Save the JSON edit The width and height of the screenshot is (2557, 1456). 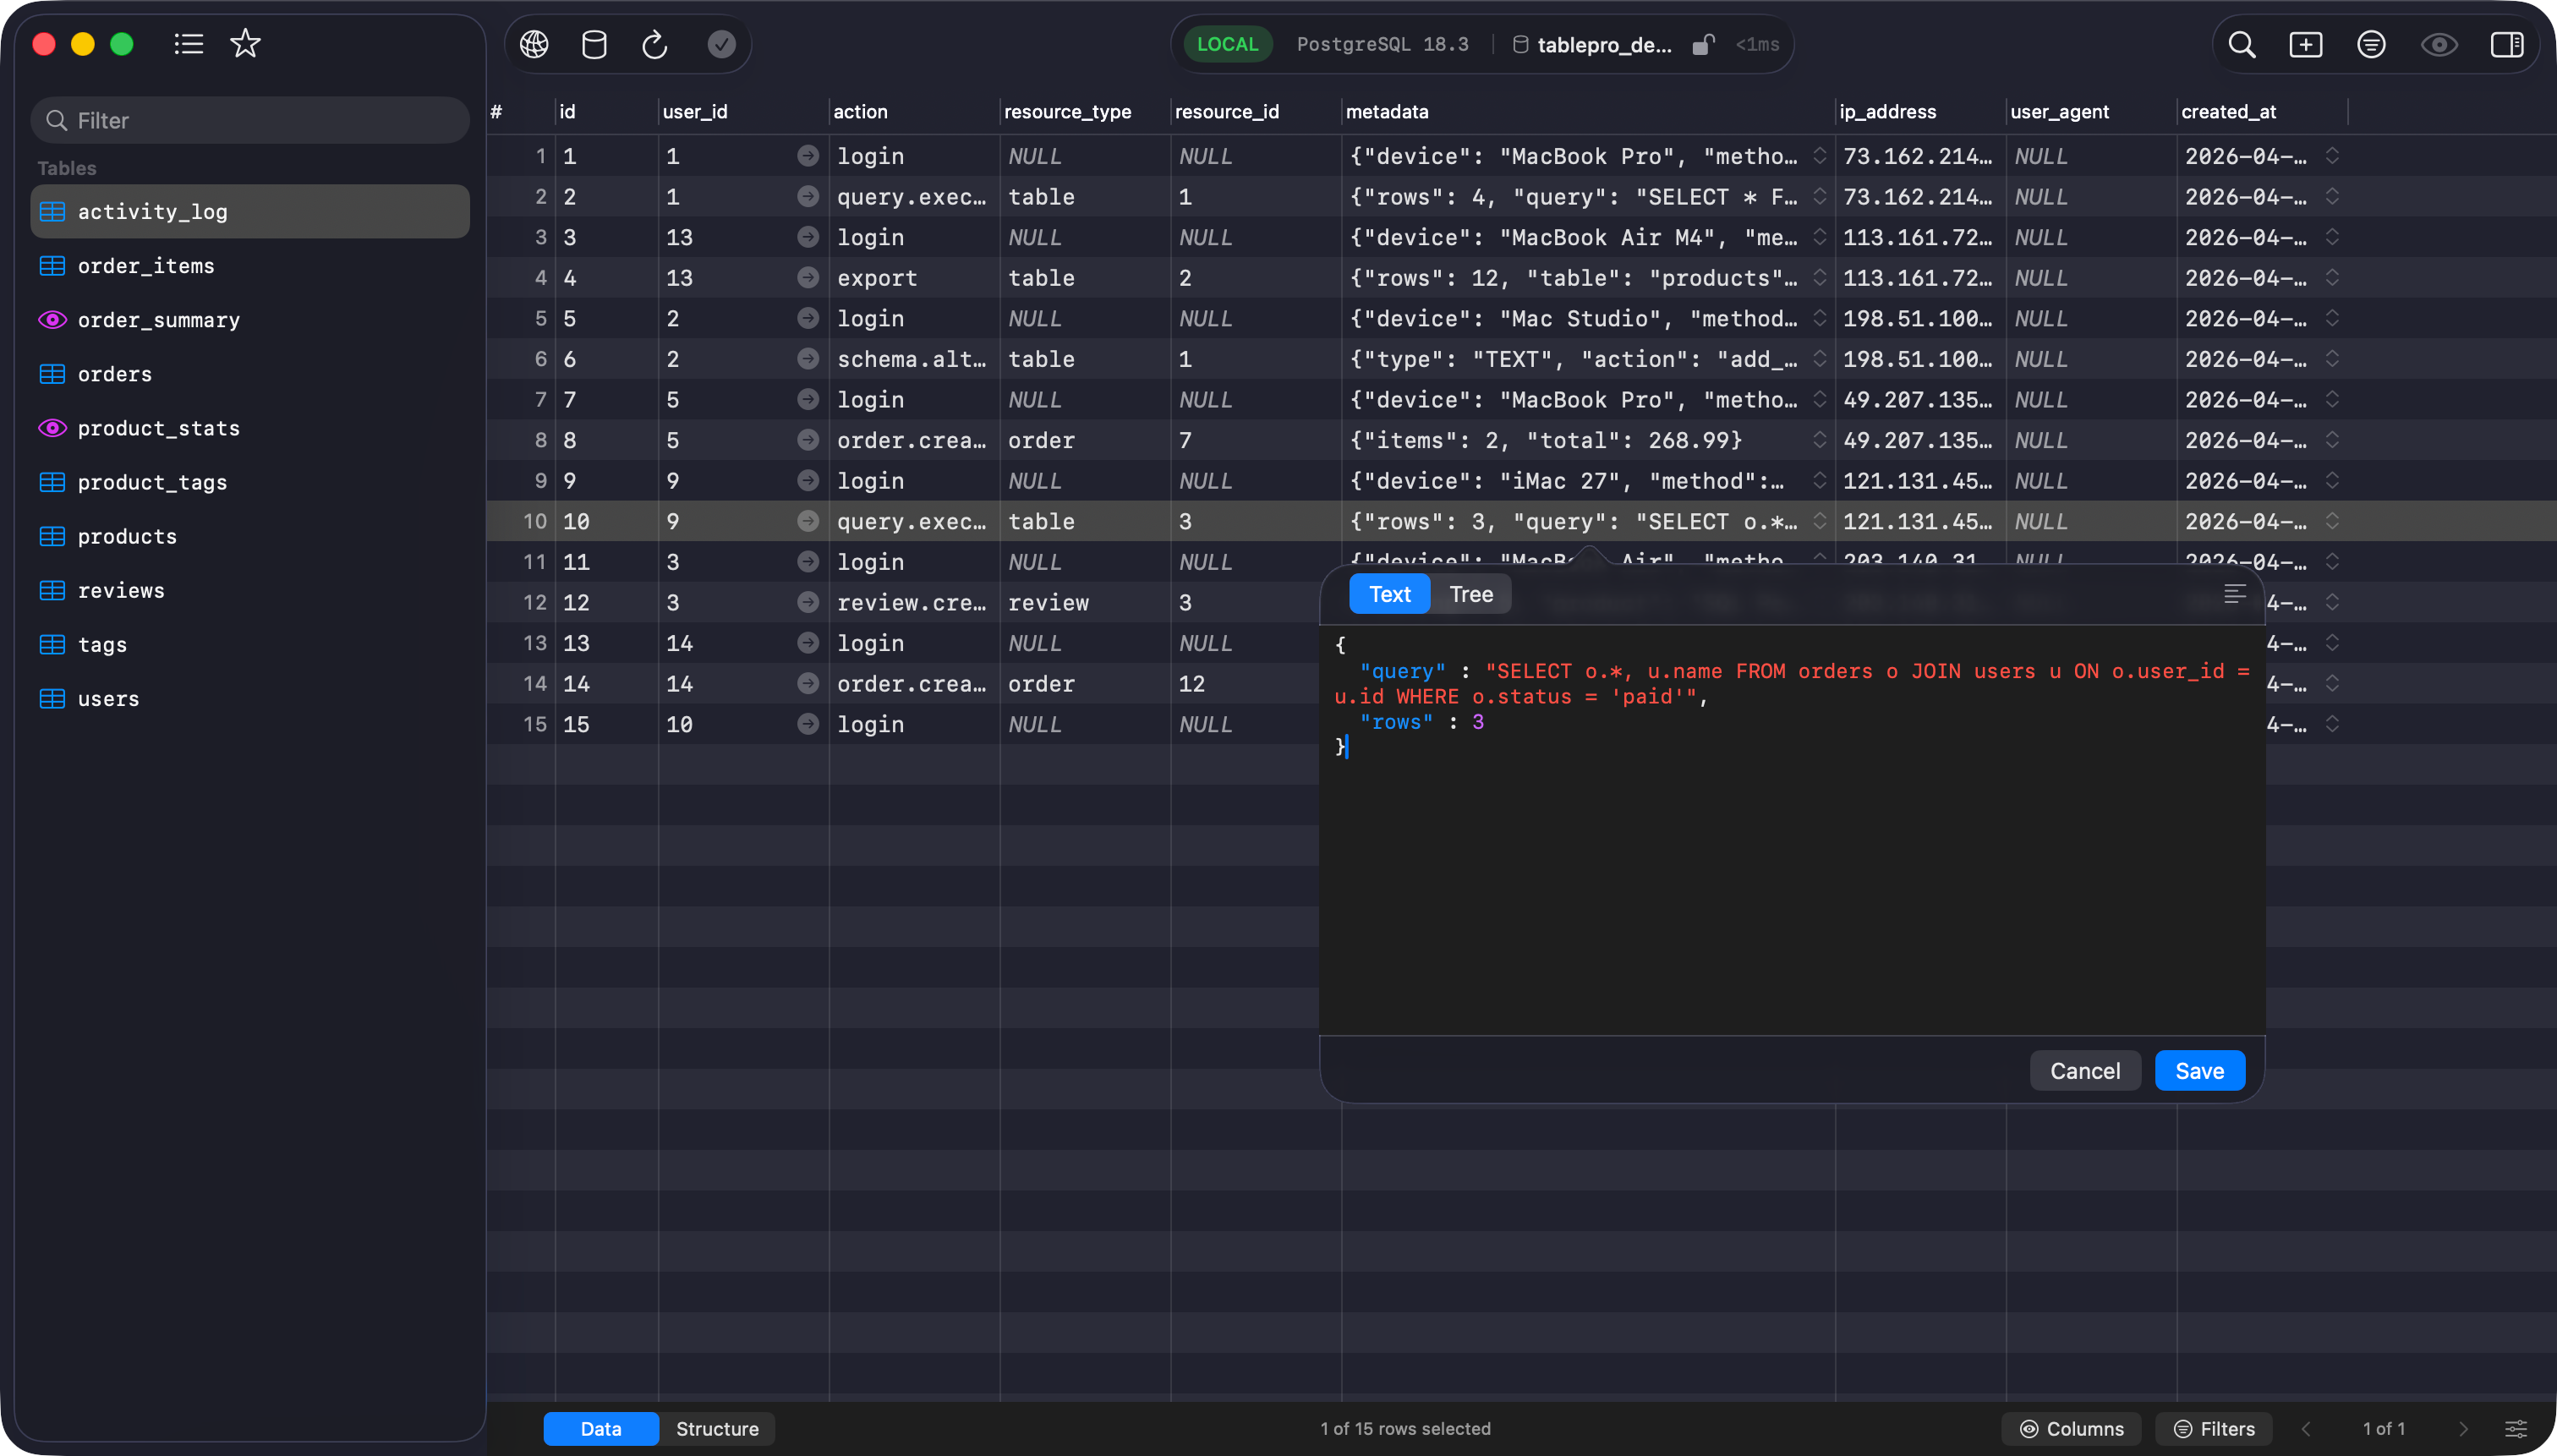[x=2199, y=1071]
